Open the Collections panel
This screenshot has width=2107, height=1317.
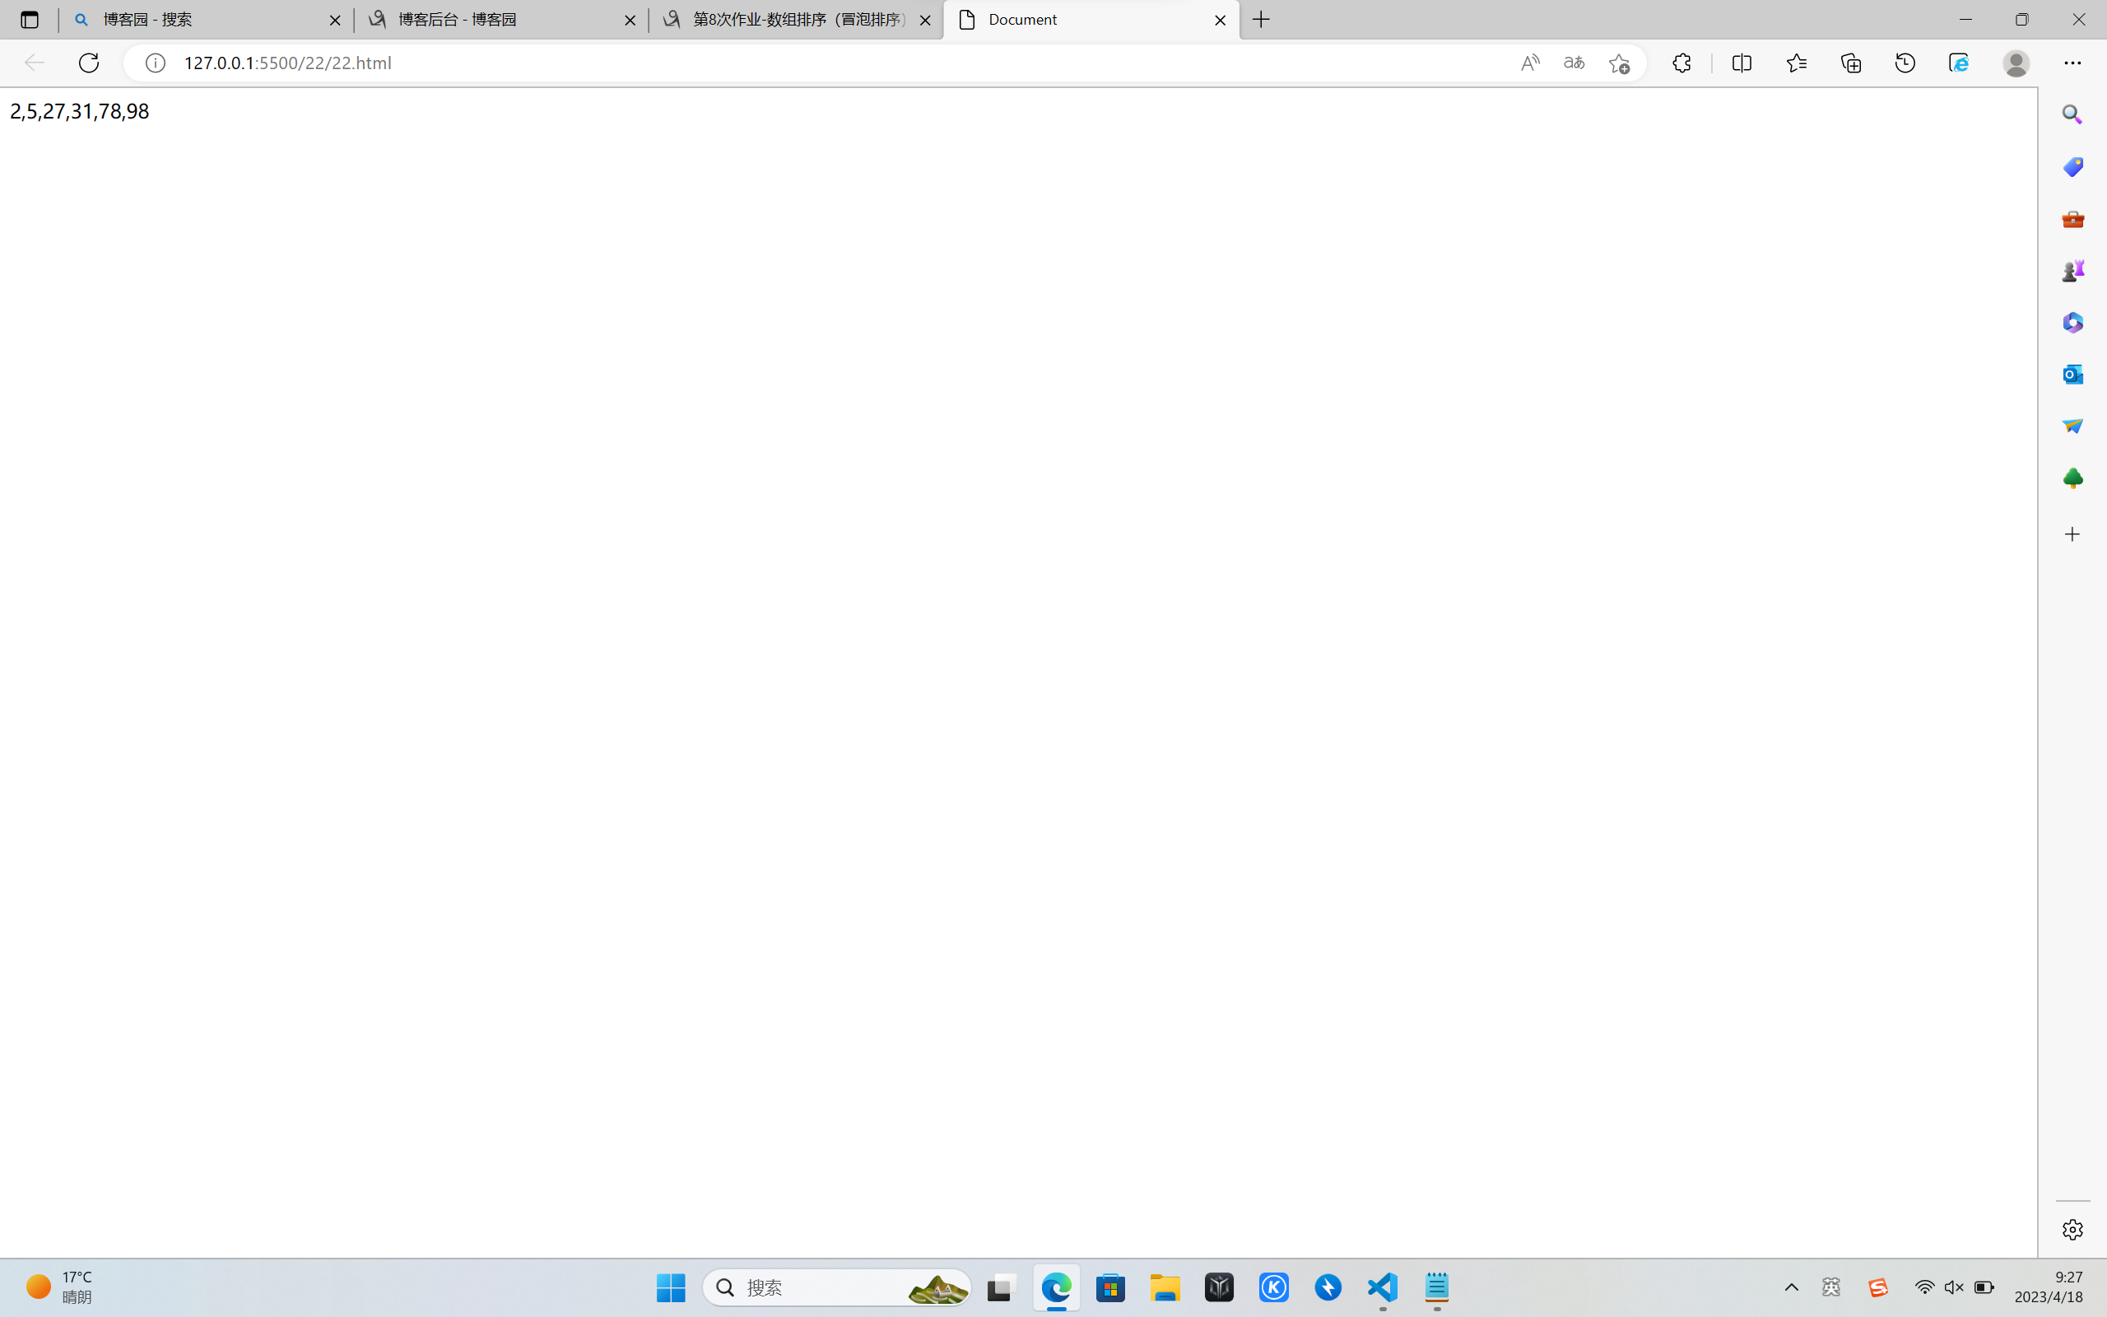tap(1851, 63)
